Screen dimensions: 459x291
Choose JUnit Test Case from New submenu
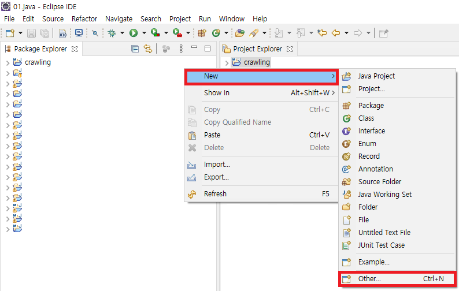(397, 245)
